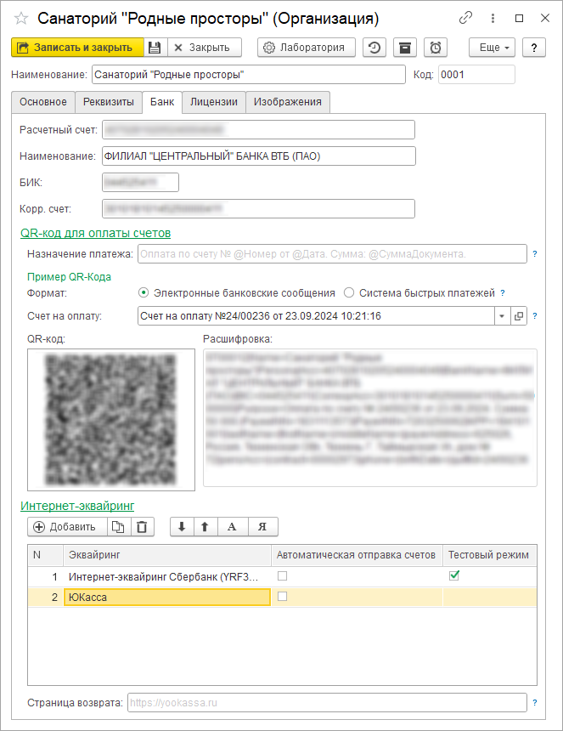Focus the БИК field
The height and width of the screenshot is (731, 563).
pos(140,182)
